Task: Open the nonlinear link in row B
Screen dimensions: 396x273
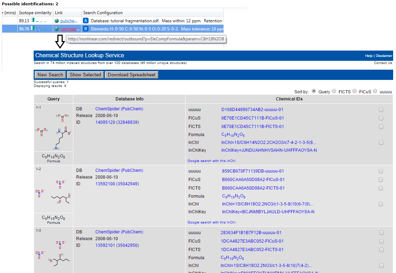Action: 70,29
